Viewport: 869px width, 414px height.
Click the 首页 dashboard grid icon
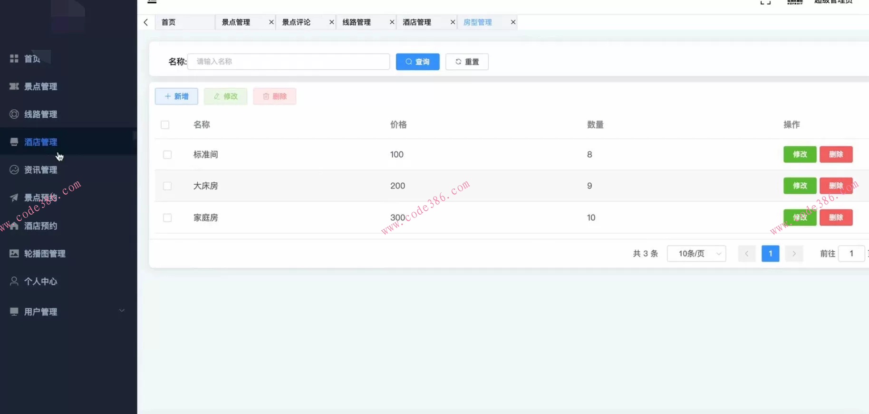tap(14, 58)
